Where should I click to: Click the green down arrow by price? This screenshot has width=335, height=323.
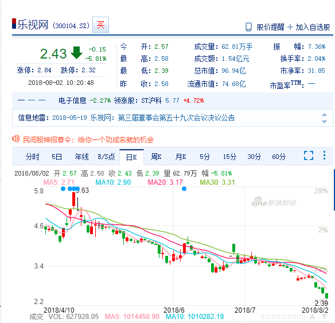[76, 53]
